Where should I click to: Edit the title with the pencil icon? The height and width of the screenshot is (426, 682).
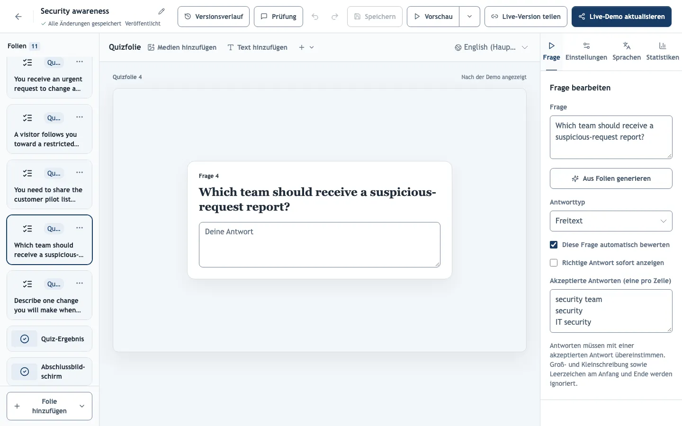(162, 11)
